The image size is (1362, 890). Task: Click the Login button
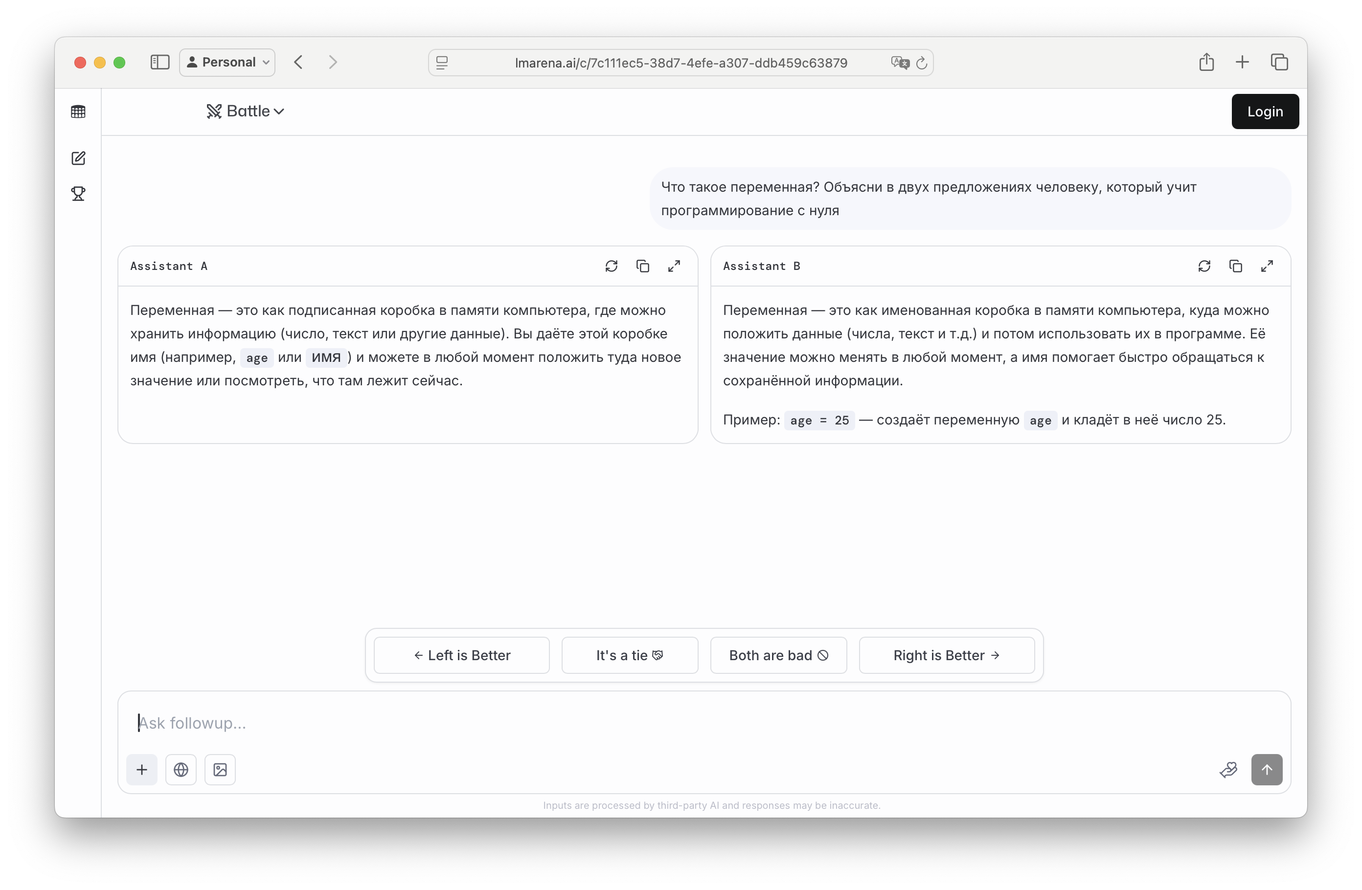click(1265, 111)
